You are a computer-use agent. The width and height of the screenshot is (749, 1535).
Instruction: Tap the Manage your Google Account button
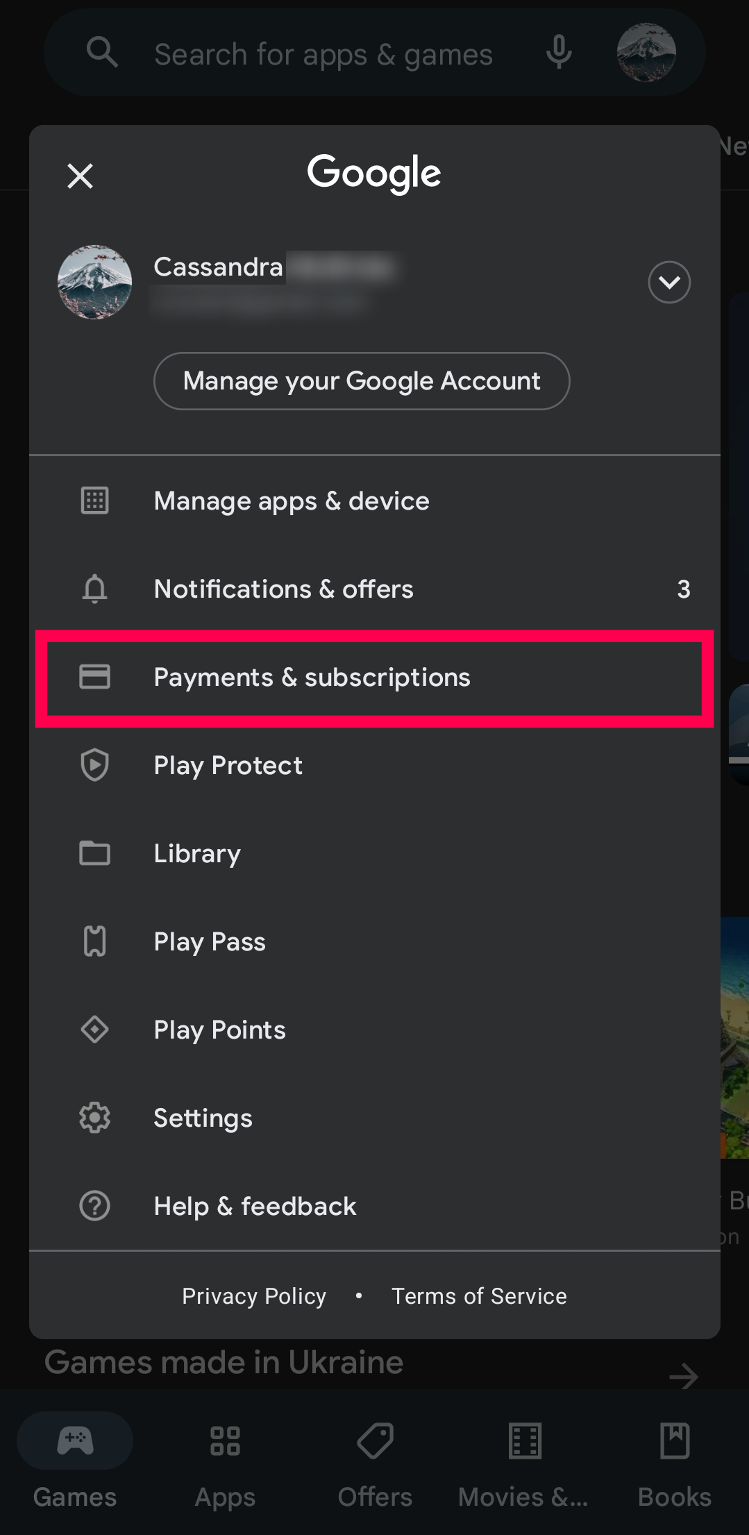pyautogui.click(x=361, y=381)
